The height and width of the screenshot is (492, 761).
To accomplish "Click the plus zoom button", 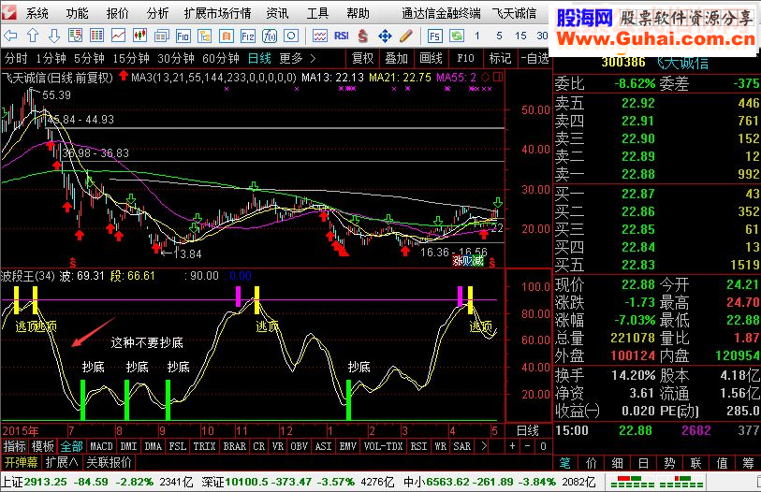I will click(x=512, y=446).
